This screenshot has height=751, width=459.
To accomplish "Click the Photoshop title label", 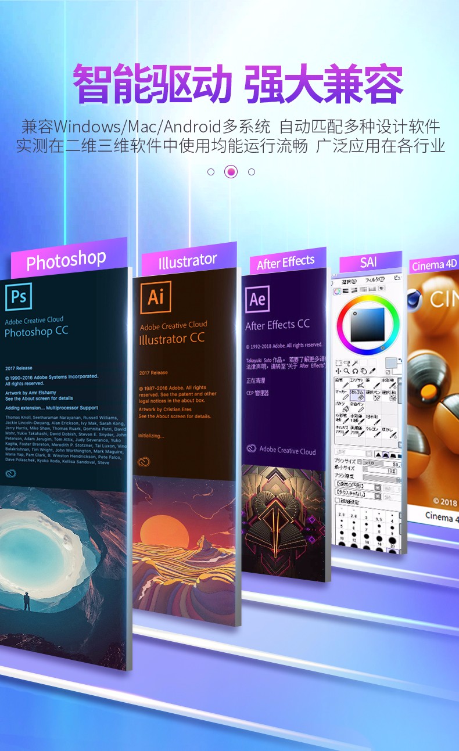I will point(66,260).
